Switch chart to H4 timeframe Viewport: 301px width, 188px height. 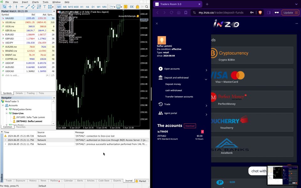point(87,7)
